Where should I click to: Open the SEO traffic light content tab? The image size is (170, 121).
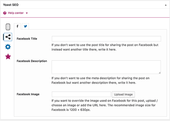pyautogui.click(x=8, y=27)
